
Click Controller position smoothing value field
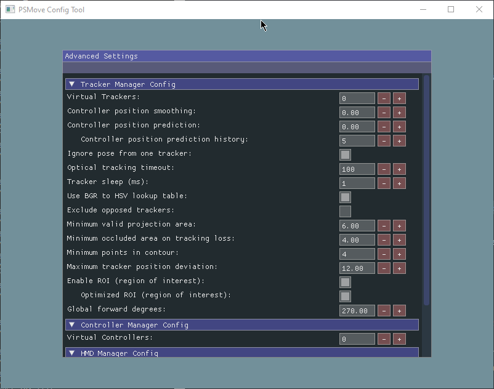click(x=357, y=113)
